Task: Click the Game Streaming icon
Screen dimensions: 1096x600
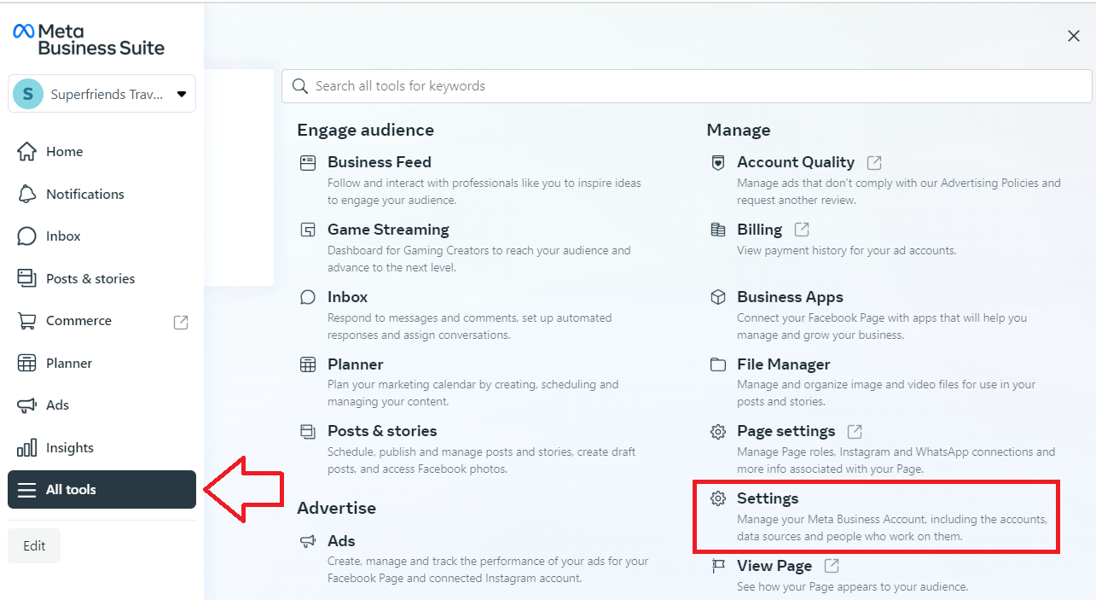Action: 308,230
